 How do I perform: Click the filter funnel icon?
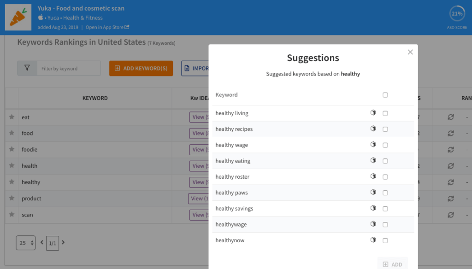click(x=27, y=68)
